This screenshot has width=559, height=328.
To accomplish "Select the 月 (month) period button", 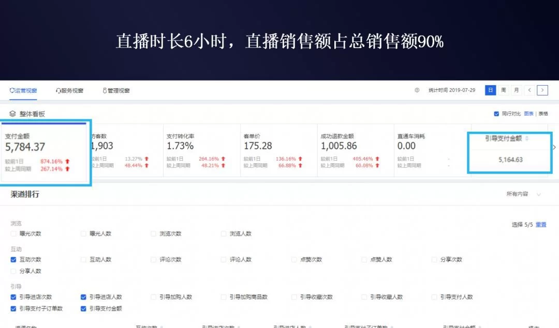I will pyautogui.click(x=516, y=90).
